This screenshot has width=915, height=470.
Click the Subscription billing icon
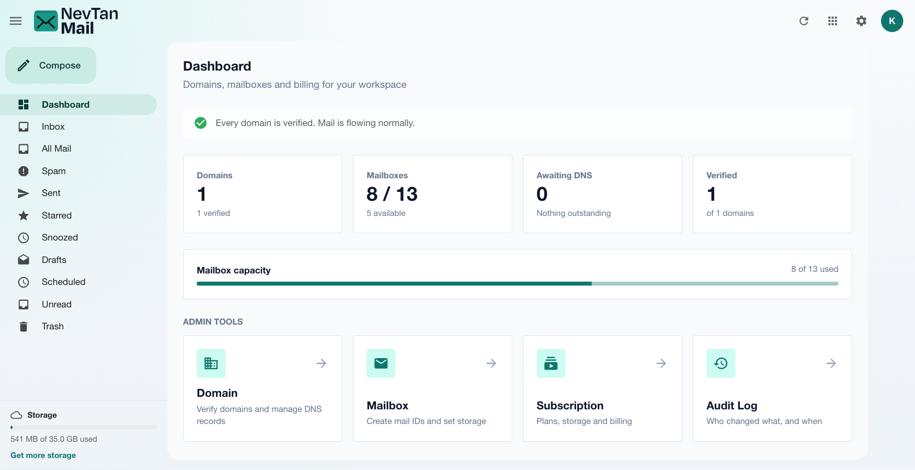click(551, 363)
